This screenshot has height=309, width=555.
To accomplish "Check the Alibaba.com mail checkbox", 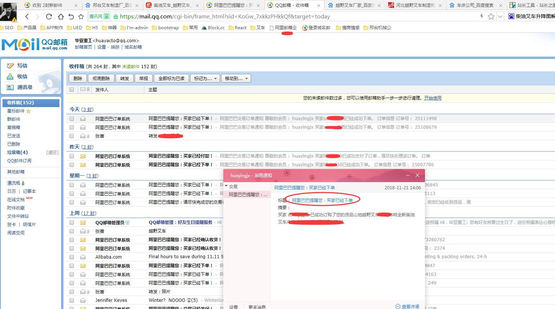I will click(x=72, y=257).
